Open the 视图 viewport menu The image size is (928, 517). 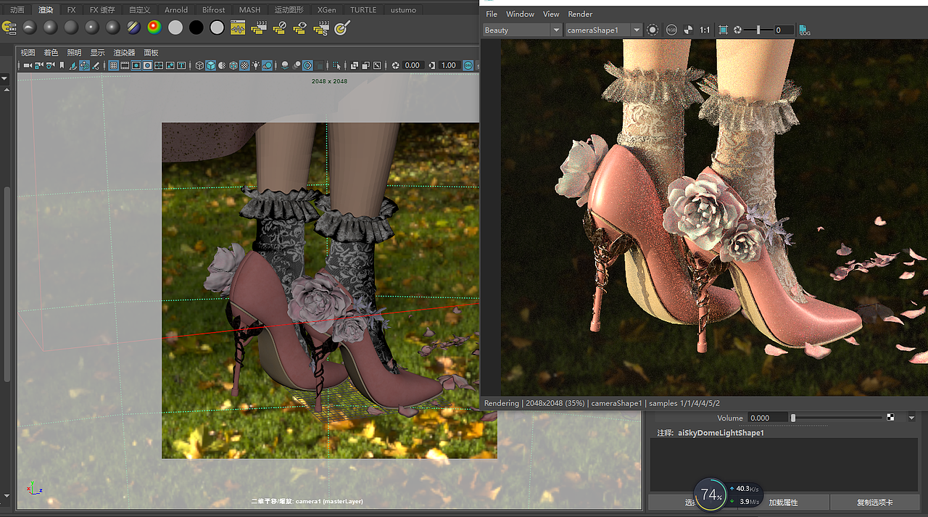[28, 52]
